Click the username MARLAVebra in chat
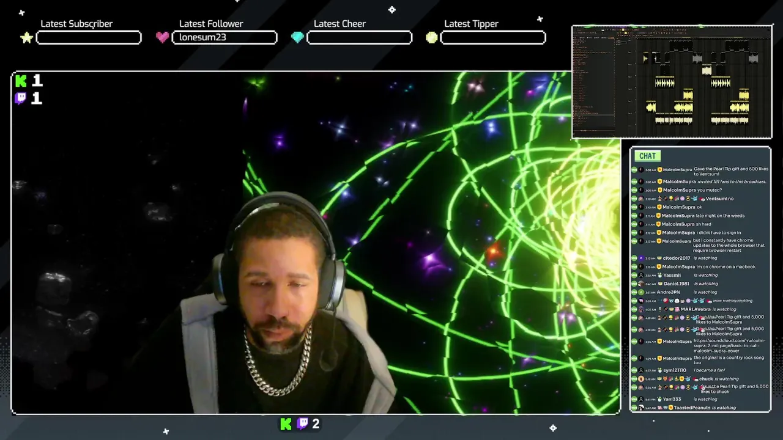This screenshot has height=440, width=783. click(x=696, y=309)
